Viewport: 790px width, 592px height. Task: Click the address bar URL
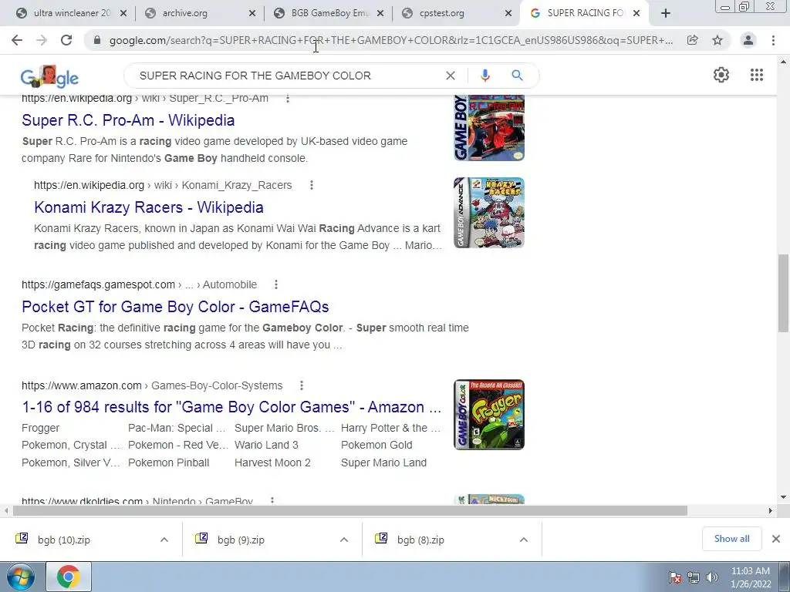pyautogui.click(x=391, y=40)
